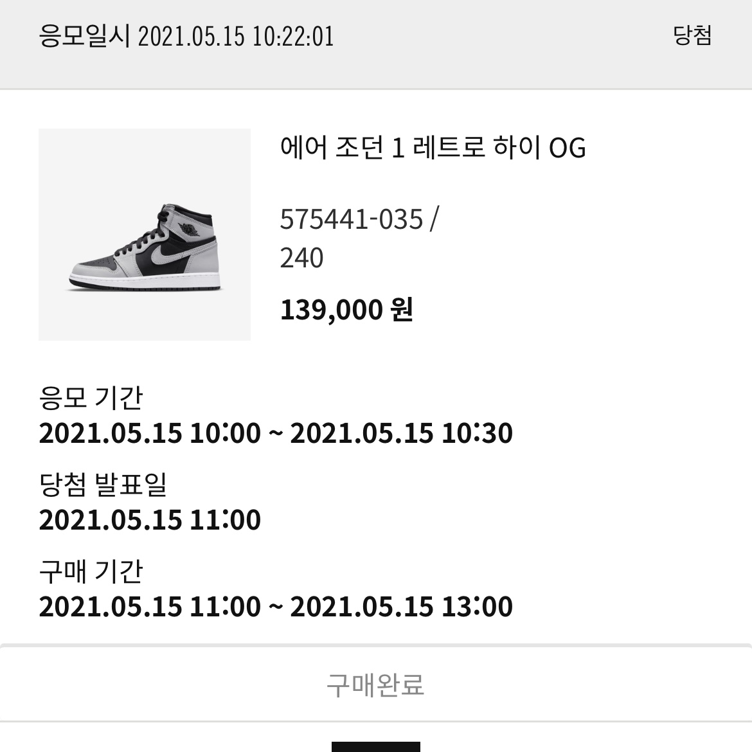Tap the home indicator bar at bottom
This screenshot has height=752, width=752.
(376, 748)
